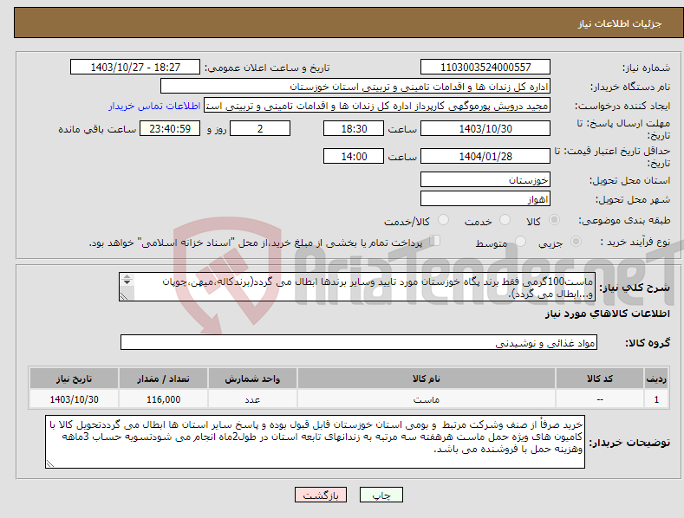Click the remaining days field showing 2

click(x=260, y=128)
